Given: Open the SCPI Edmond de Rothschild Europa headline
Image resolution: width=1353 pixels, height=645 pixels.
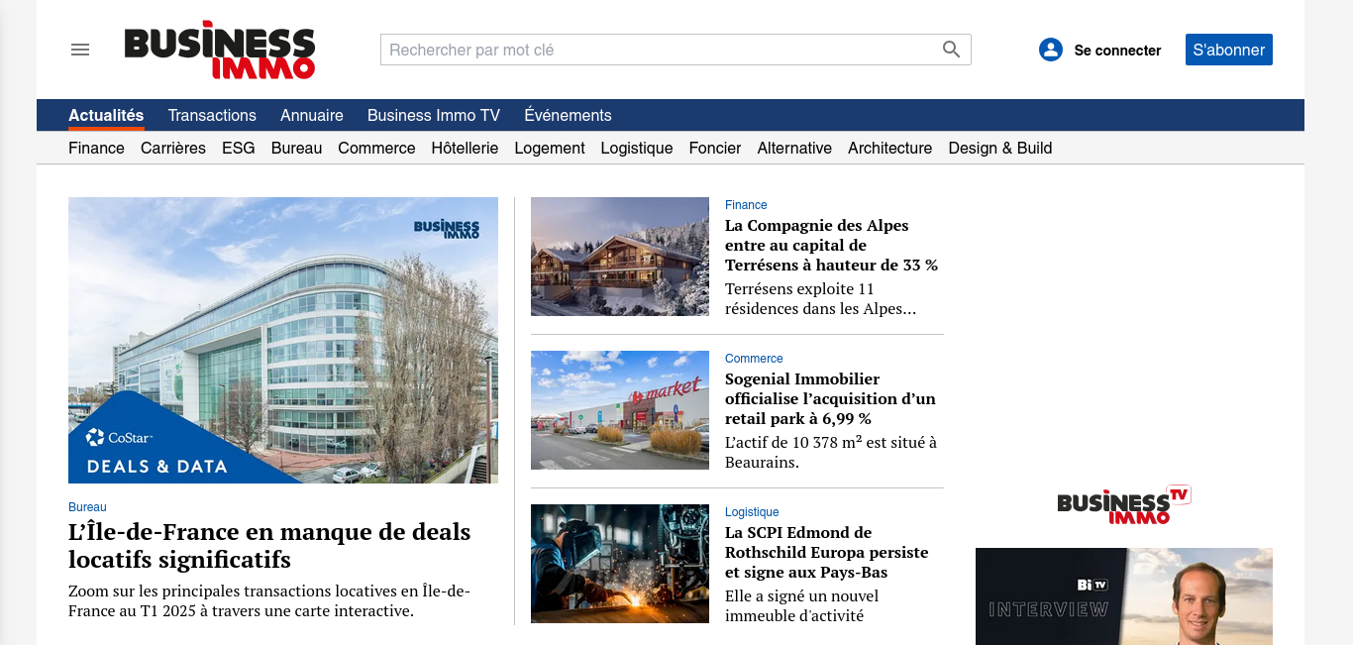Looking at the screenshot, I should [x=827, y=553].
